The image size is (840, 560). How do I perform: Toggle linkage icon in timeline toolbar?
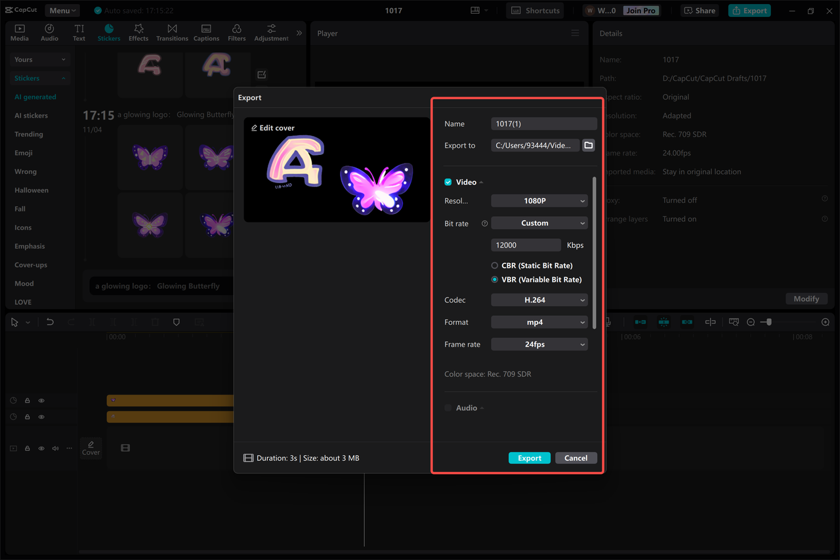[x=687, y=322]
